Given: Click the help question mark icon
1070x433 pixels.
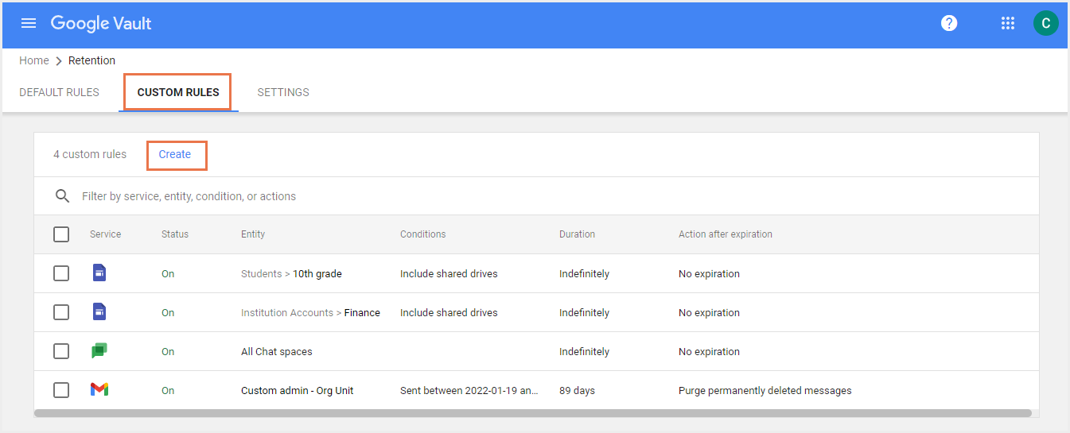Looking at the screenshot, I should [x=948, y=23].
